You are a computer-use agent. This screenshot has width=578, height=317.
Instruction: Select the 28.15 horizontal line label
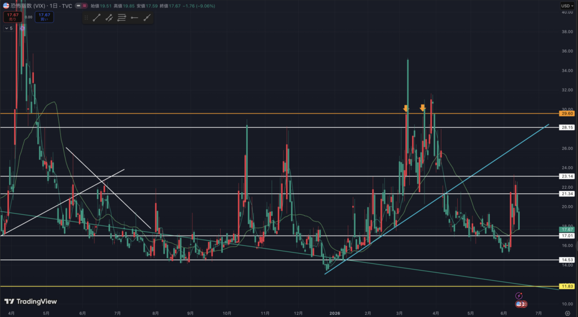(x=567, y=127)
